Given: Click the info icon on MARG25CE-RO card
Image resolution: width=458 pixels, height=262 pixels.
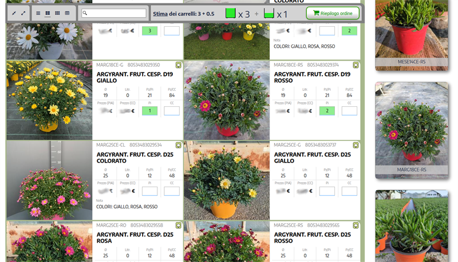Looking at the screenshot, I should click(x=179, y=225).
